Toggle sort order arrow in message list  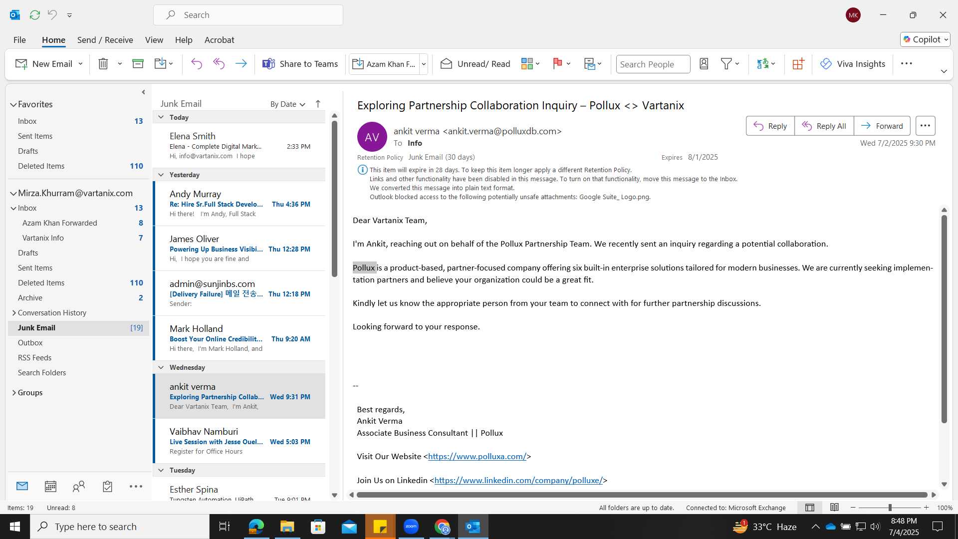point(318,104)
